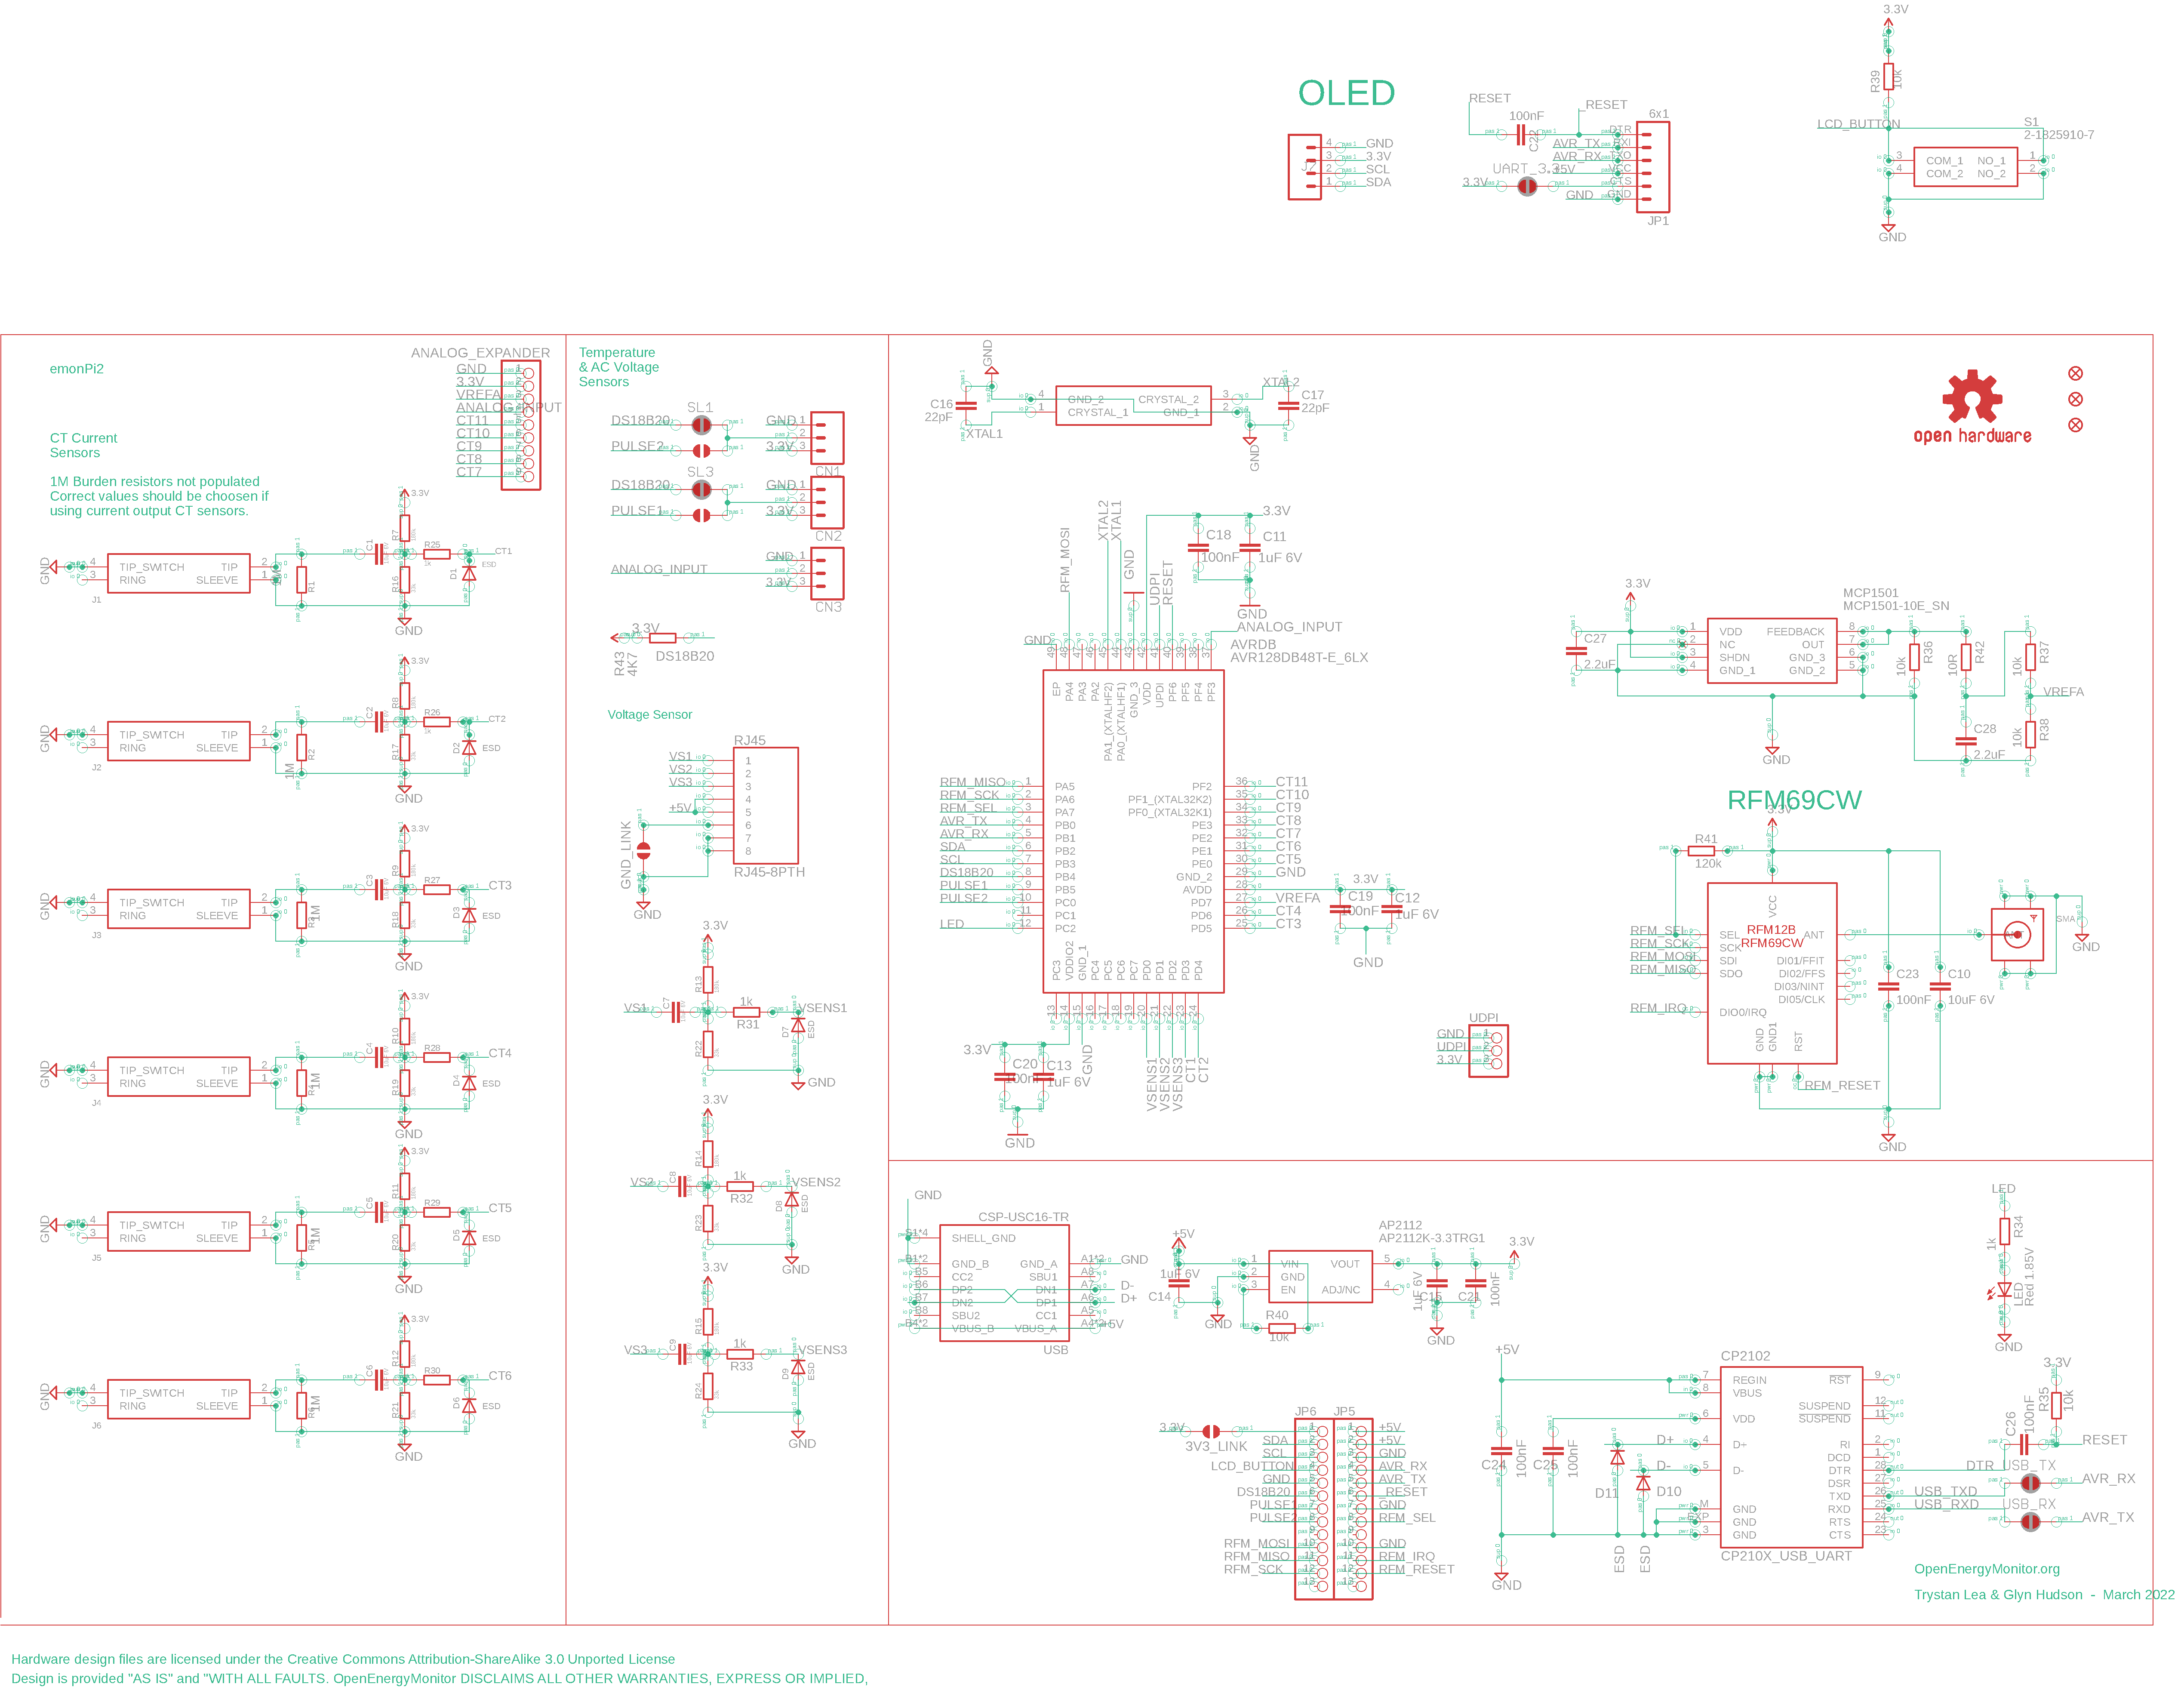The image size is (2184, 1687).
Task: Click the MCP1501 voltage reference chip
Action: pyautogui.click(x=1772, y=651)
